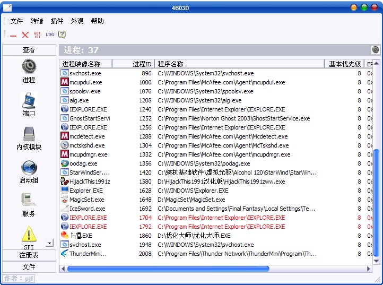Click the GDT IDT toolbar icon
Viewport: 383px width, 285px height.
pos(37,35)
